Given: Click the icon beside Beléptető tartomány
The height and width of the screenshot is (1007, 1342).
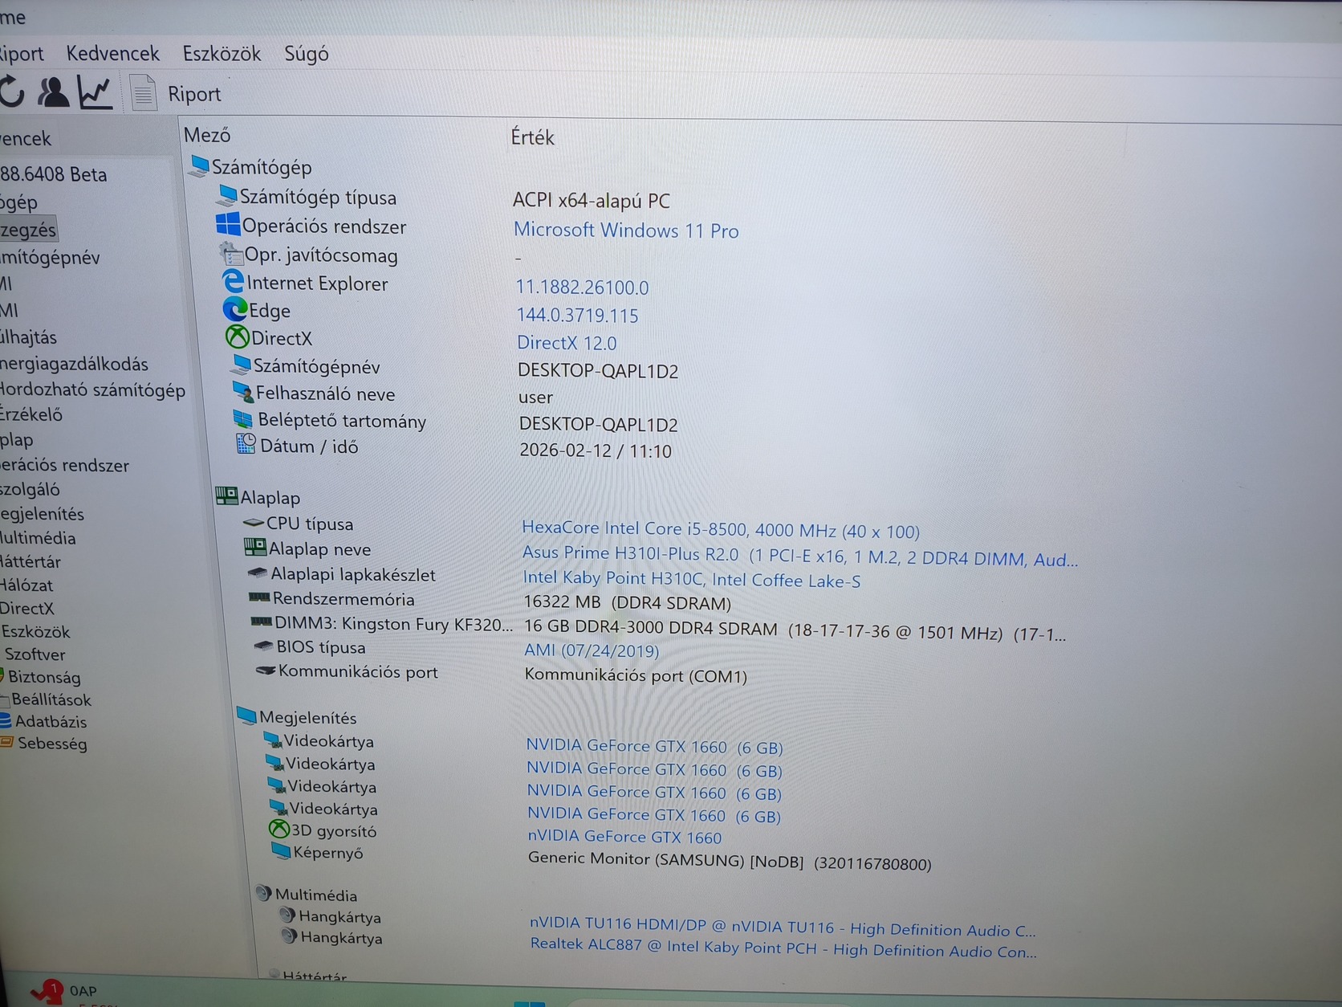Looking at the screenshot, I should pyautogui.click(x=243, y=419).
